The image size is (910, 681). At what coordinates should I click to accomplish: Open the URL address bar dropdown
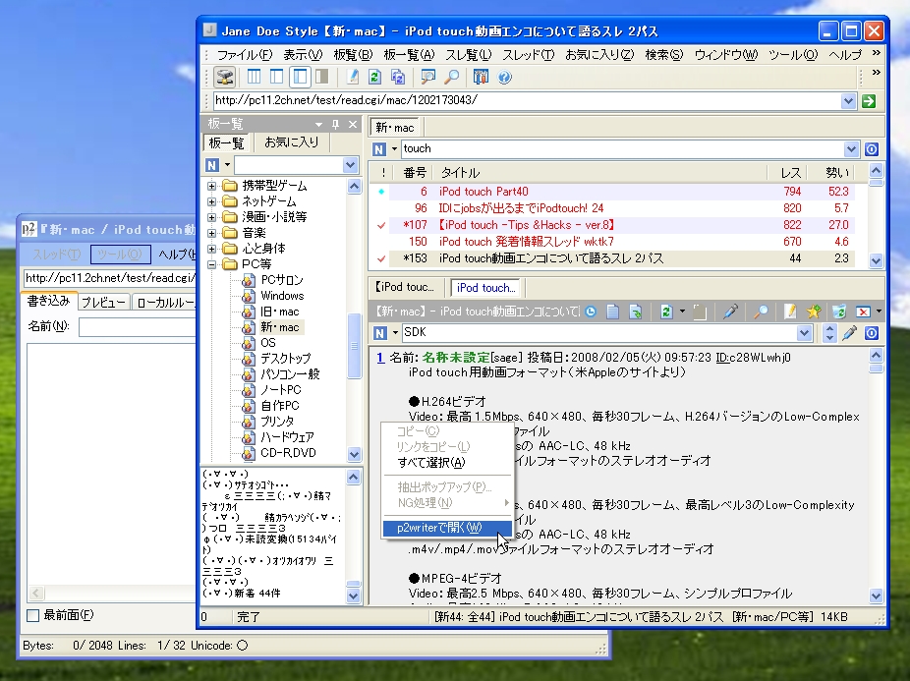click(848, 101)
